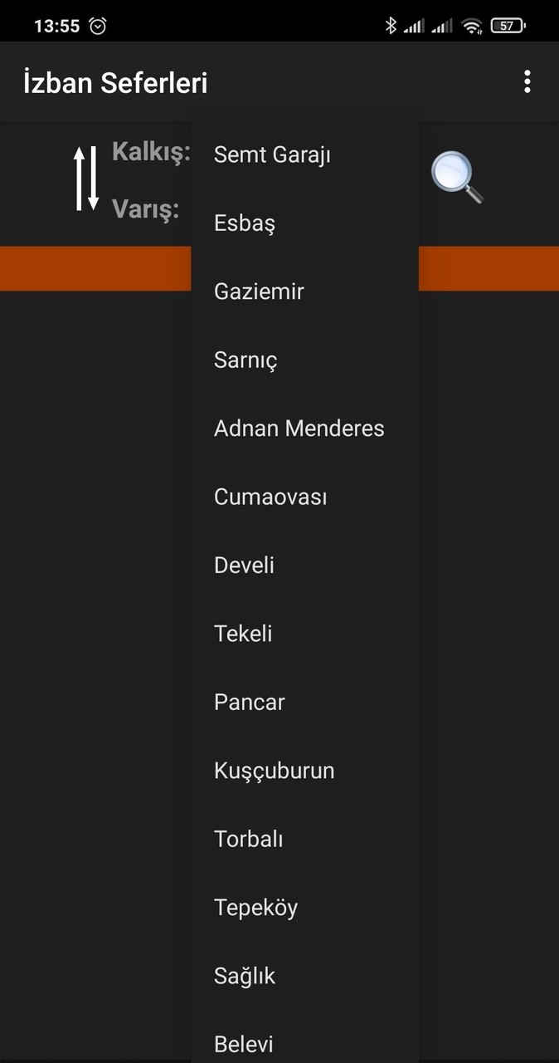Open the Varış station selector
The height and width of the screenshot is (1063, 559).
tap(146, 210)
